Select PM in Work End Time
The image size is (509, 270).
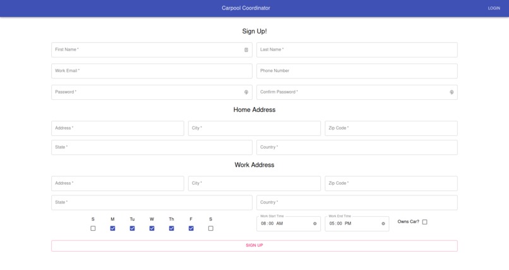click(x=348, y=224)
